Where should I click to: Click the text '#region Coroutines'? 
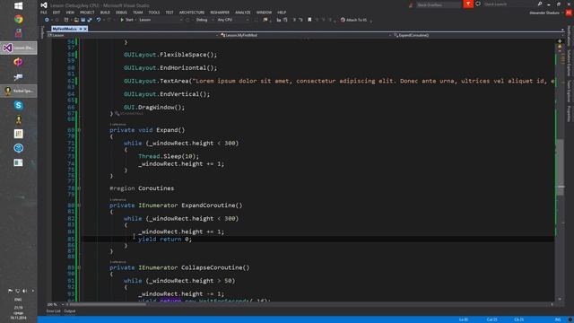[x=142, y=188]
